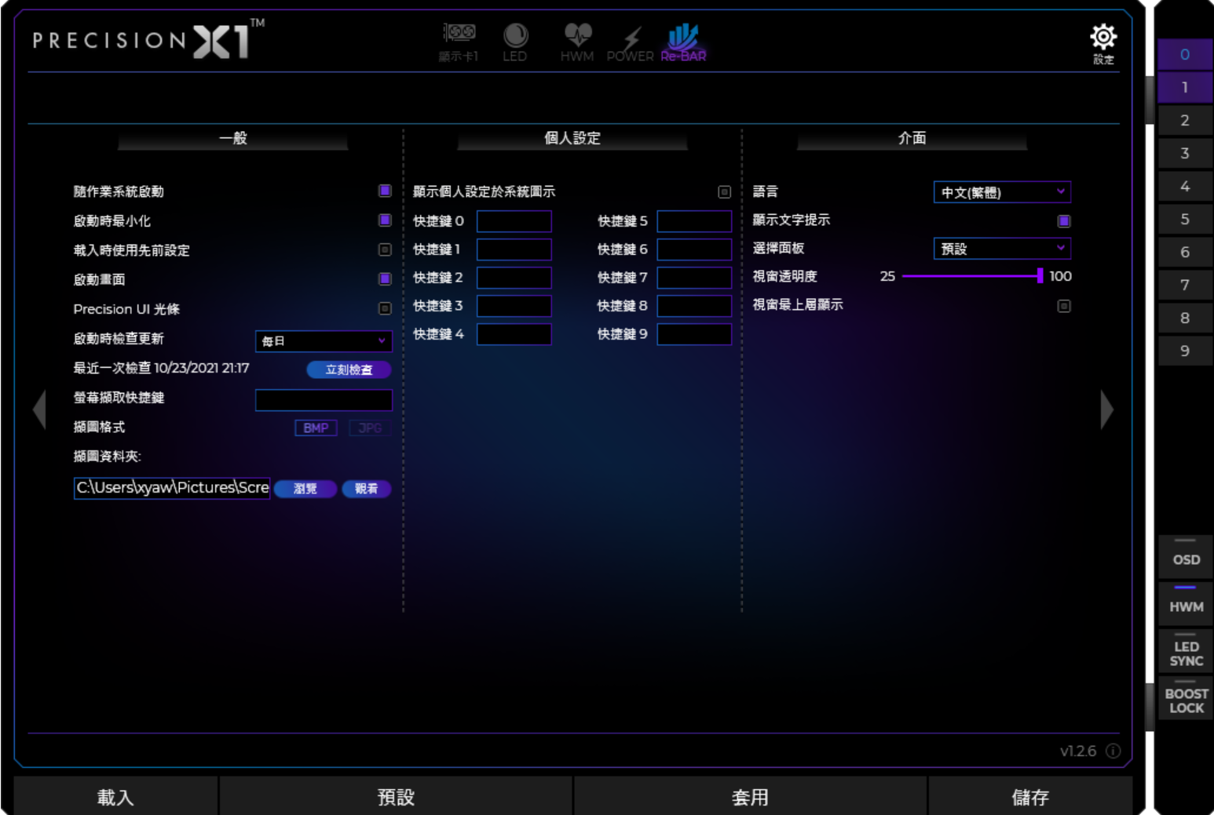1214x815 pixels.
Task: Click the 載入 load button
Action: click(x=115, y=797)
